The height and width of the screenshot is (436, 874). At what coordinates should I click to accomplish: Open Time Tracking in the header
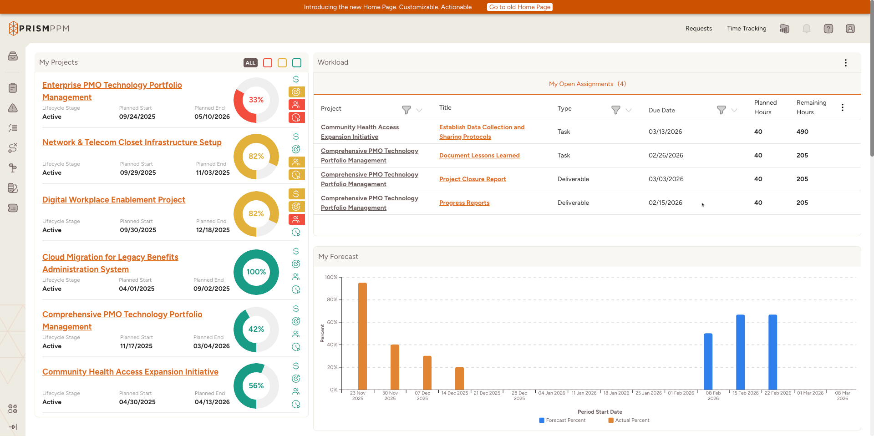(747, 28)
